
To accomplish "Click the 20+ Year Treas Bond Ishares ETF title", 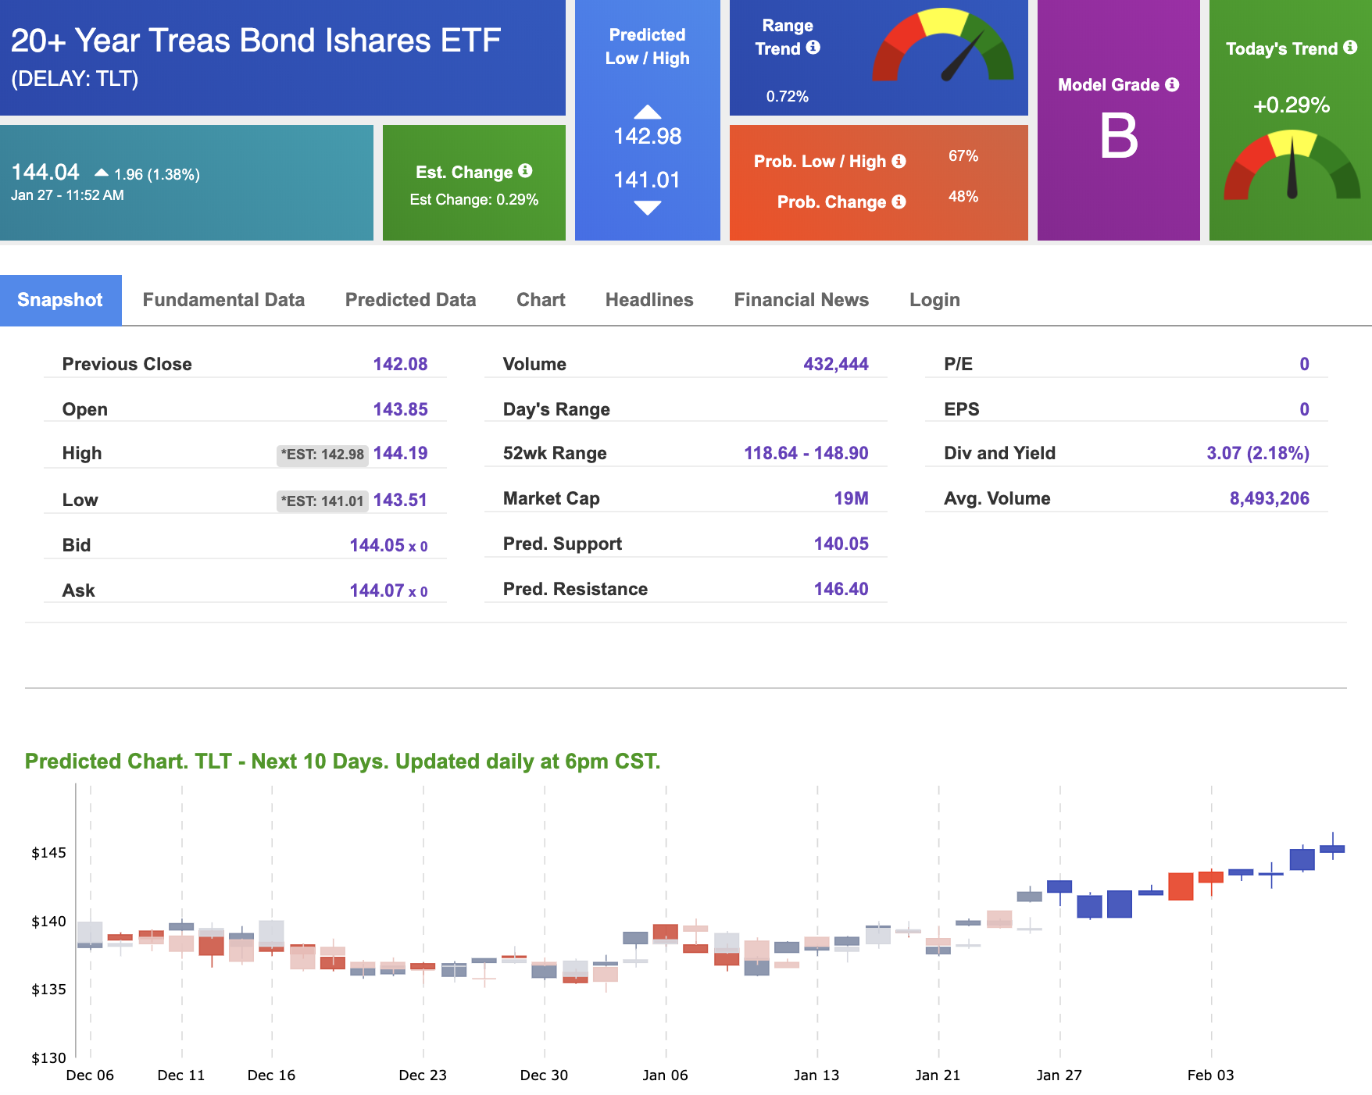I will pos(255,41).
